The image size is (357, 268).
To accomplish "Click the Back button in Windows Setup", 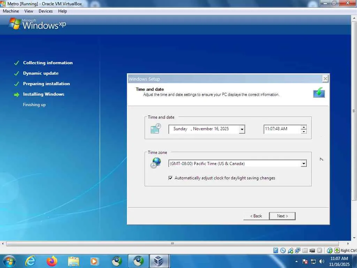I will click(256, 216).
